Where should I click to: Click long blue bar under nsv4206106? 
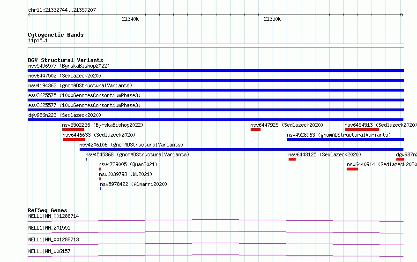tap(241, 149)
